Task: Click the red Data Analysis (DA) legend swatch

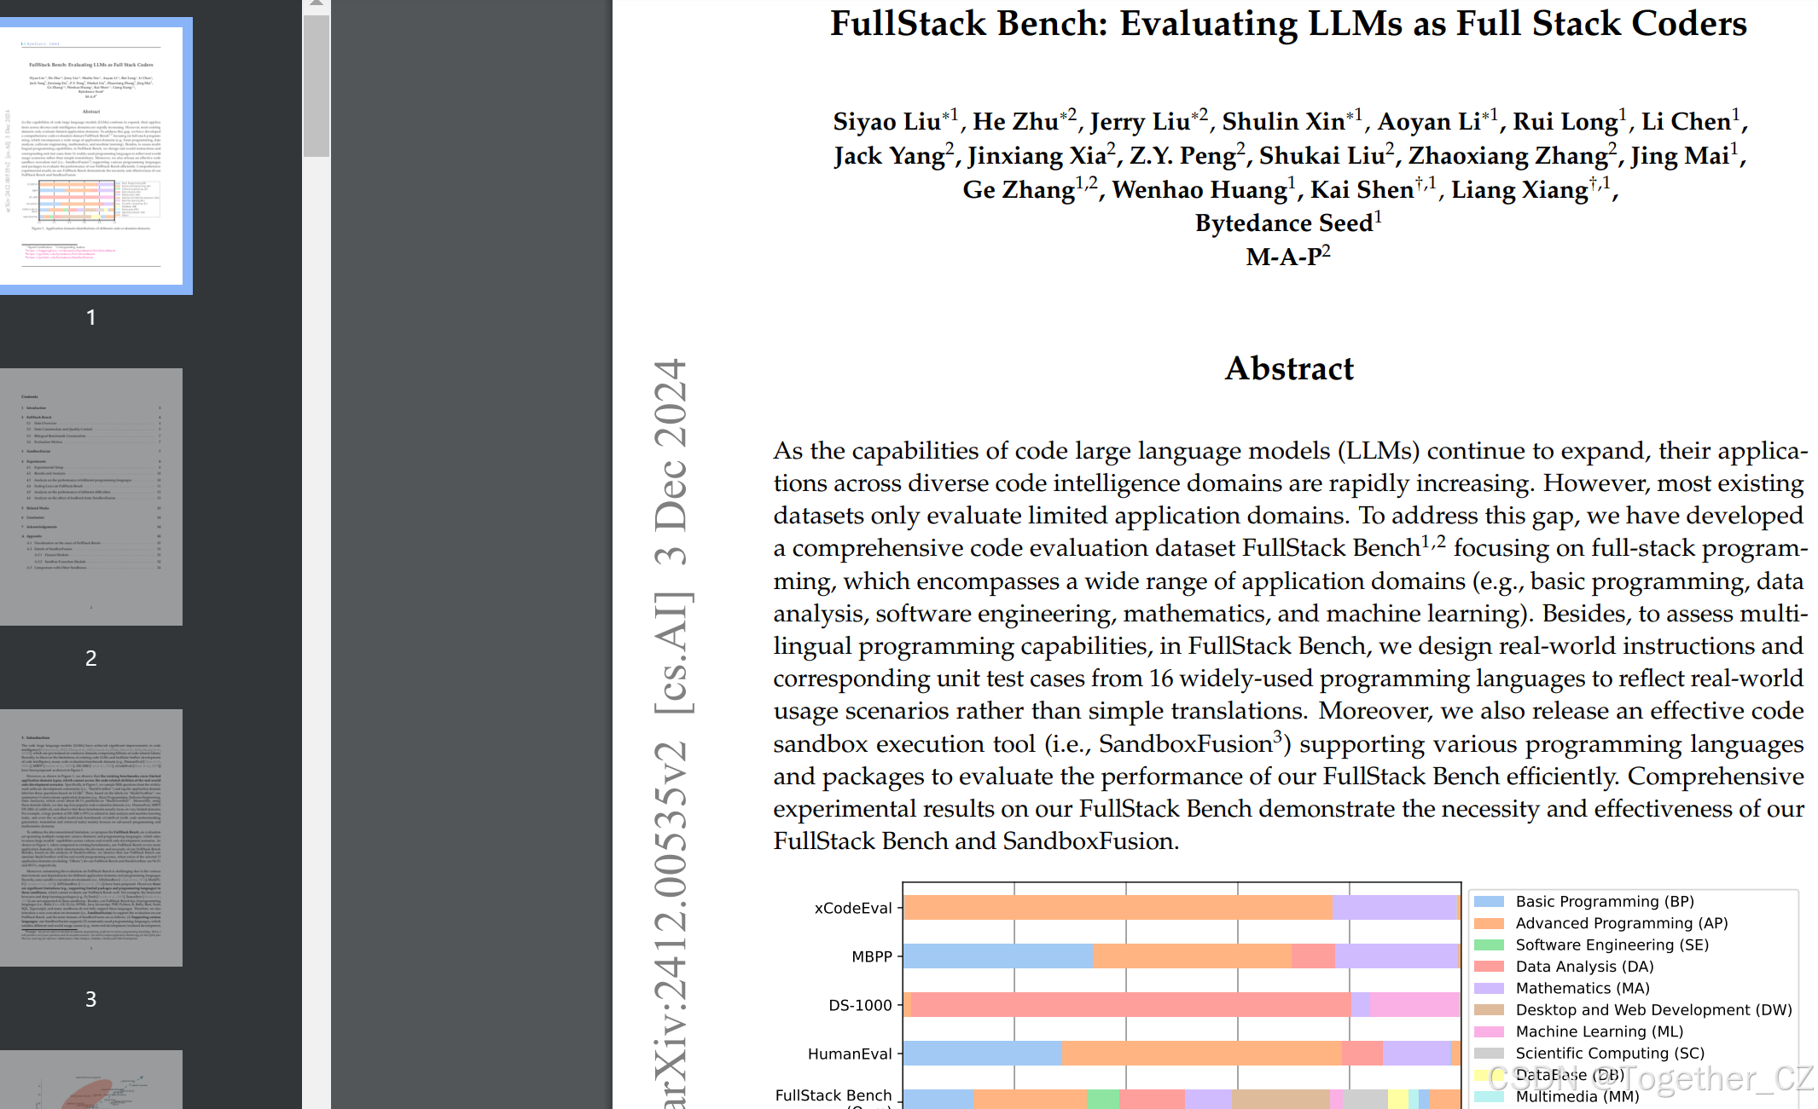Action: coord(1490,966)
